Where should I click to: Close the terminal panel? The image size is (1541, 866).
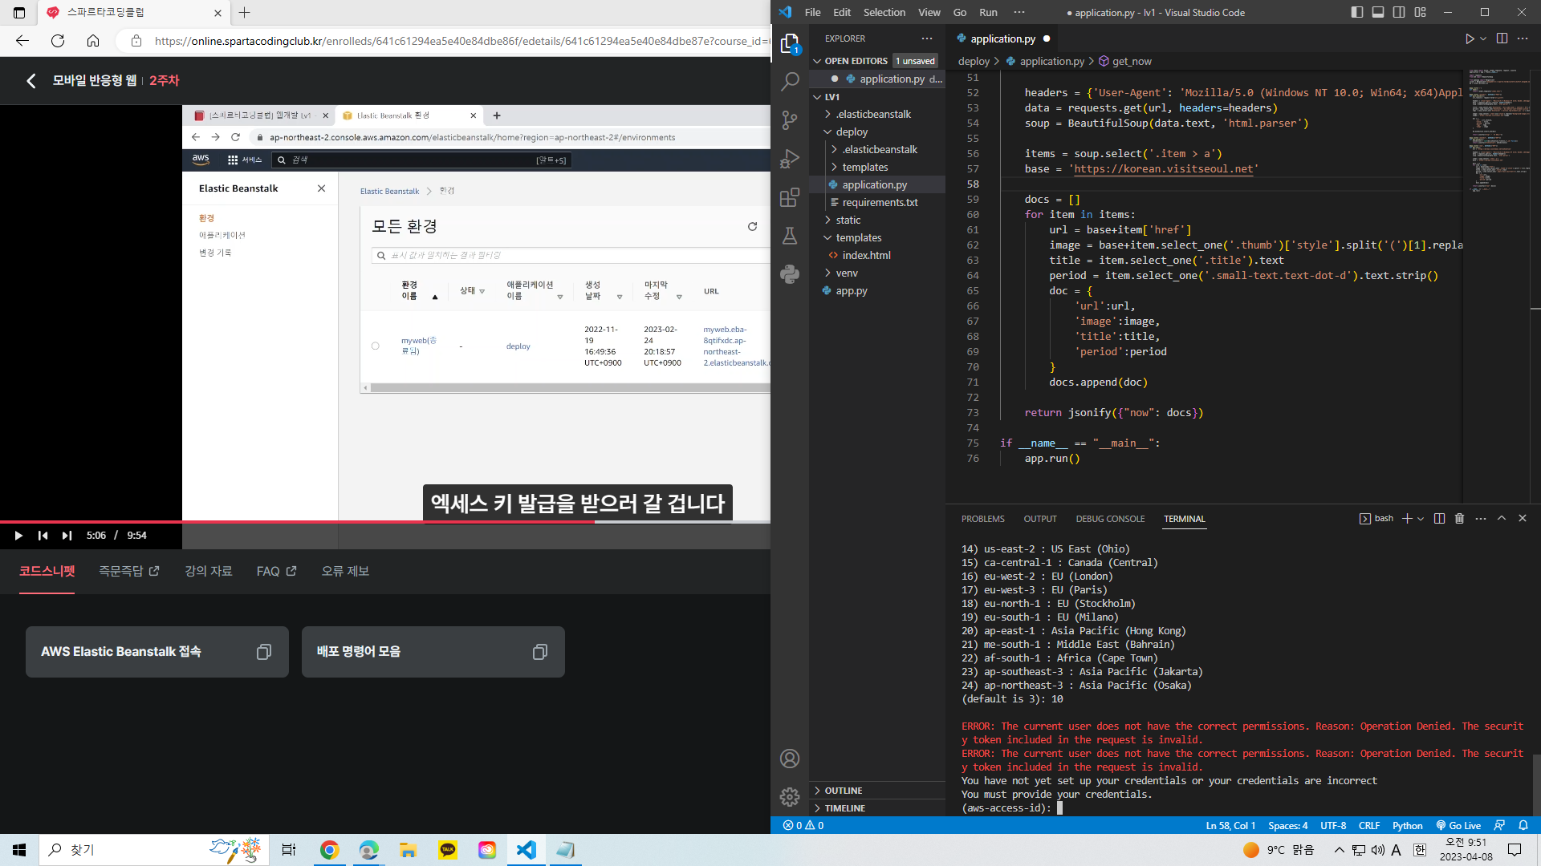tap(1523, 519)
